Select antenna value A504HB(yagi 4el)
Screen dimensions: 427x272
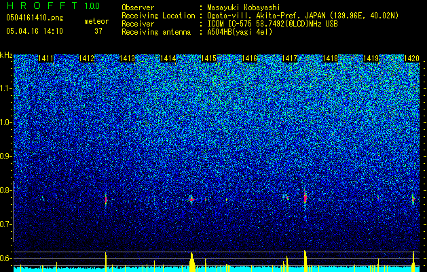240,32
